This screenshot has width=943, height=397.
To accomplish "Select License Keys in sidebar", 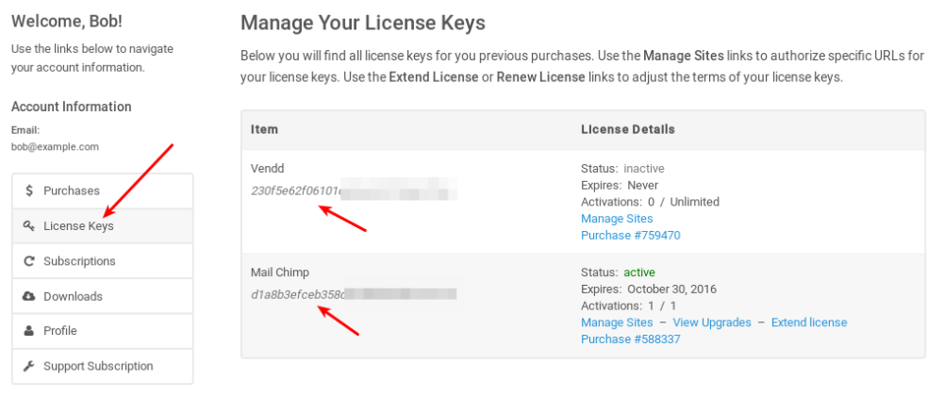I will (78, 226).
